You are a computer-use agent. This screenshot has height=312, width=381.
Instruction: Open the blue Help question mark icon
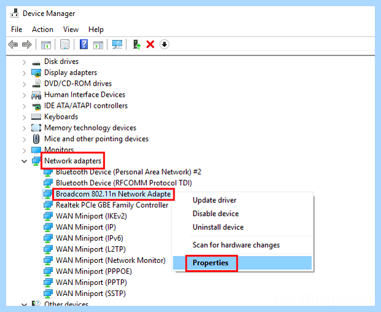(x=84, y=44)
